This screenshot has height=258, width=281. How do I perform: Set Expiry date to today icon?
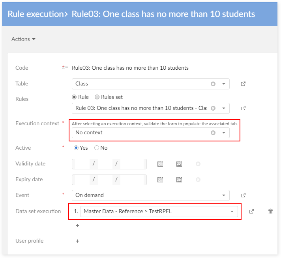(179, 180)
